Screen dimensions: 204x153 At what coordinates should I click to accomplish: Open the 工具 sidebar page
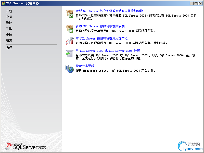[9, 29]
